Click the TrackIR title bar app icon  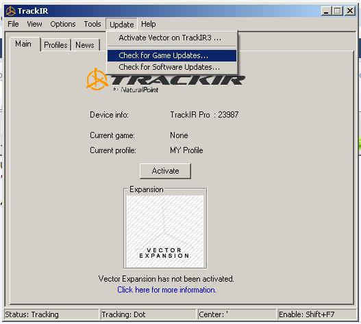click(x=10, y=11)
